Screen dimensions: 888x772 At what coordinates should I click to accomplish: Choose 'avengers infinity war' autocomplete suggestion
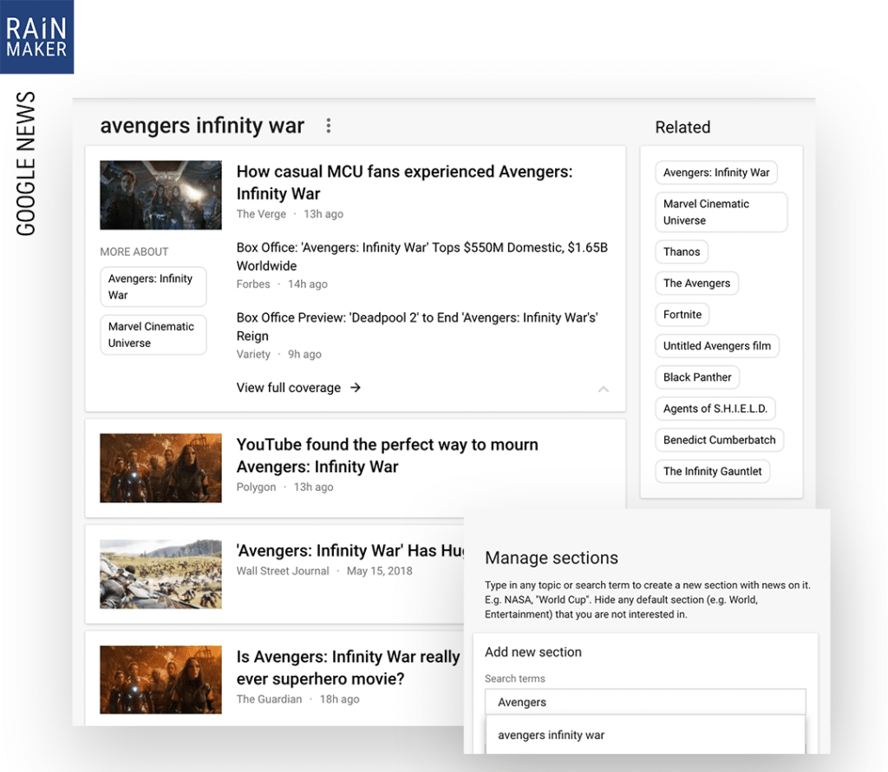[552, 736]
